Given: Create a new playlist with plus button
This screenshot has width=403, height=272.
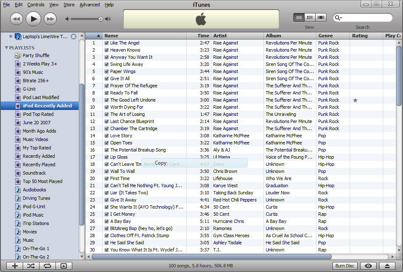Looking at the screenshot, I should coord(15,266).
